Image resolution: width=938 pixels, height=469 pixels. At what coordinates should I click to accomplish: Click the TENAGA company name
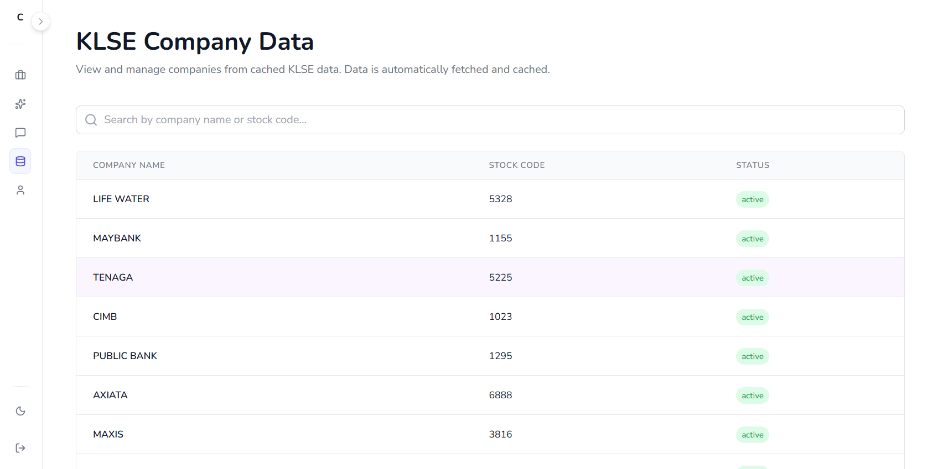pyautogui.click(x=113, y=277)
